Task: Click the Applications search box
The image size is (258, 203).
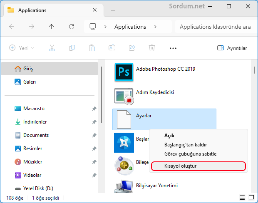Action: click(x=216, y=27)
